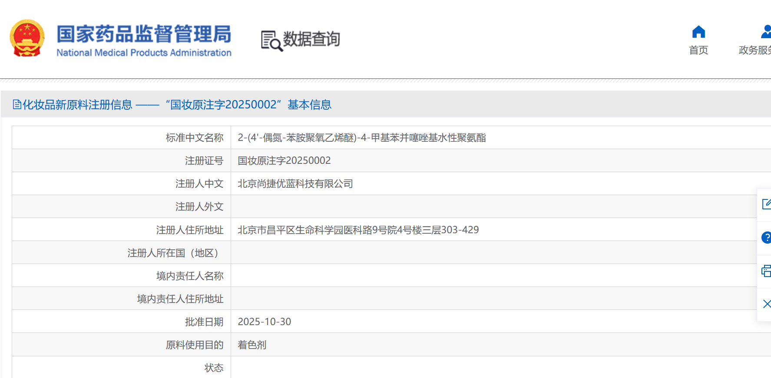Click the 原料使用目的 value 着色剂
This screenshot has width=771, height=378.
click(x=252, y=345)
